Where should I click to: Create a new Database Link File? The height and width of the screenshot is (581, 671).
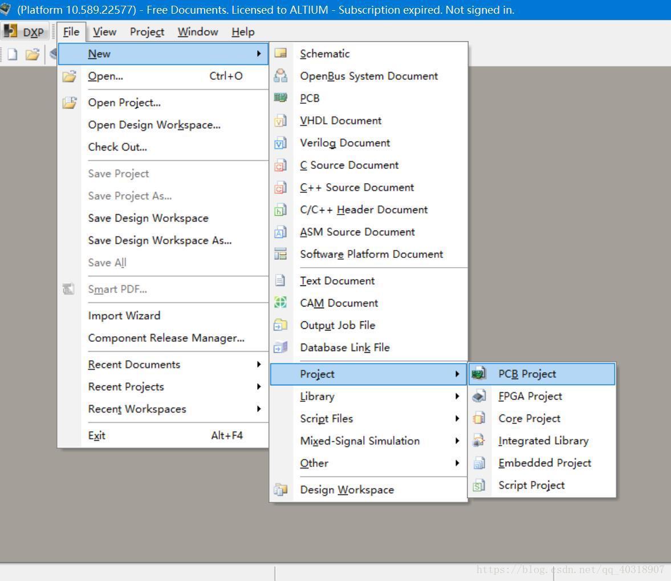(x=369, y=348)
